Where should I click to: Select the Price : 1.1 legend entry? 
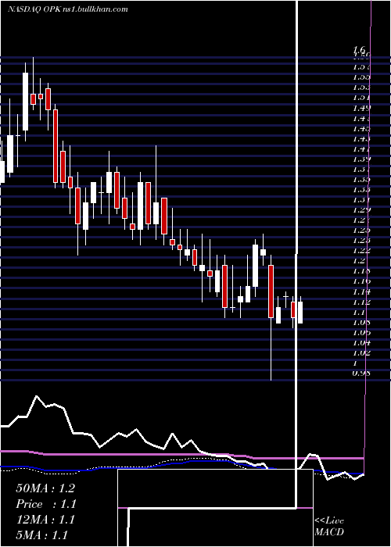(46, 504)
